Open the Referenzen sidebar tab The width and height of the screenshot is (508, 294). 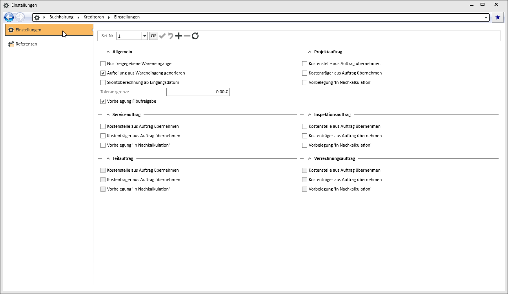49,44
